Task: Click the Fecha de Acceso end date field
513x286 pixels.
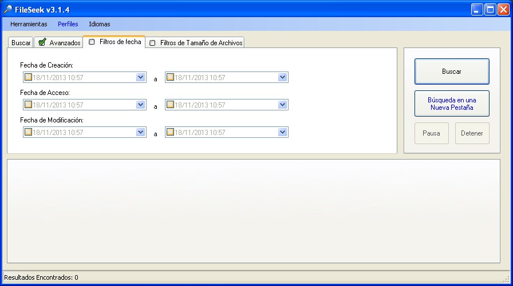Action: point(226,105)
